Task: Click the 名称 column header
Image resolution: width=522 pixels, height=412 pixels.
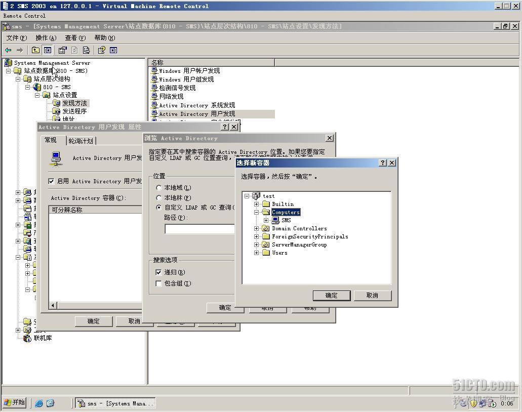Action: click(x=212, y=63)
